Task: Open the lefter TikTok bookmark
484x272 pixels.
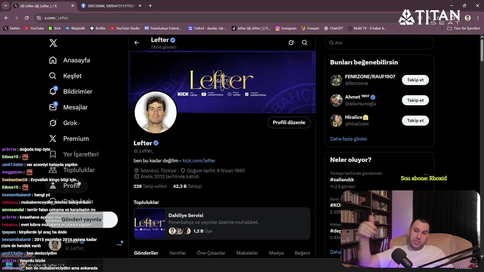Action: tap(251, 28)
